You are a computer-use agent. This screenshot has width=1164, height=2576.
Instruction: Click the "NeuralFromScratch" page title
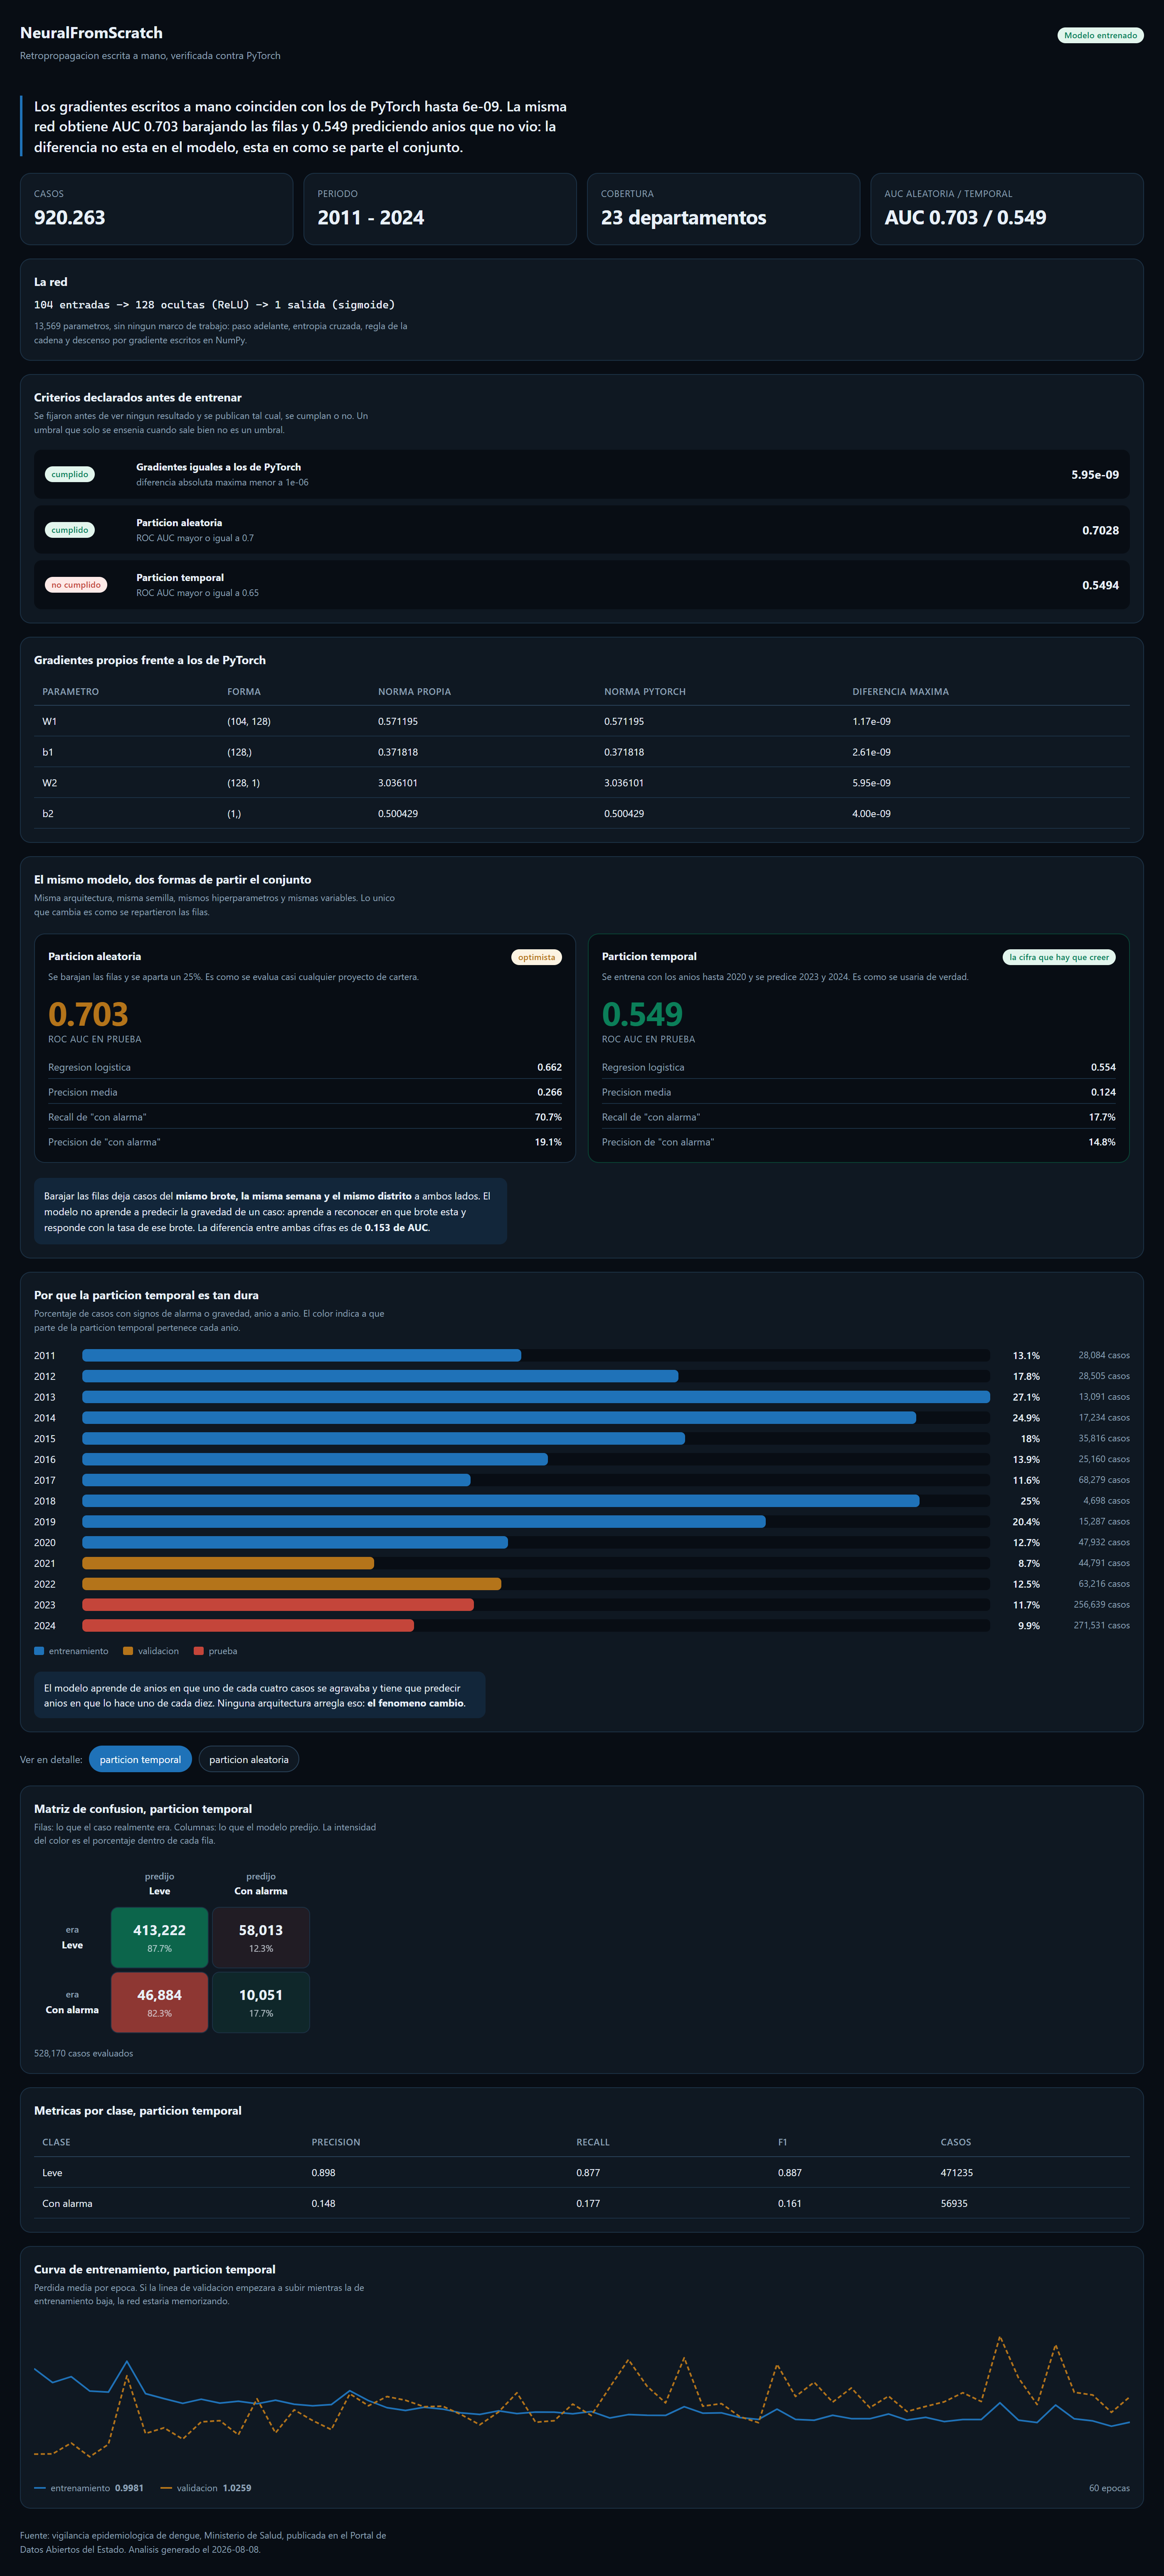pos(91,33)
